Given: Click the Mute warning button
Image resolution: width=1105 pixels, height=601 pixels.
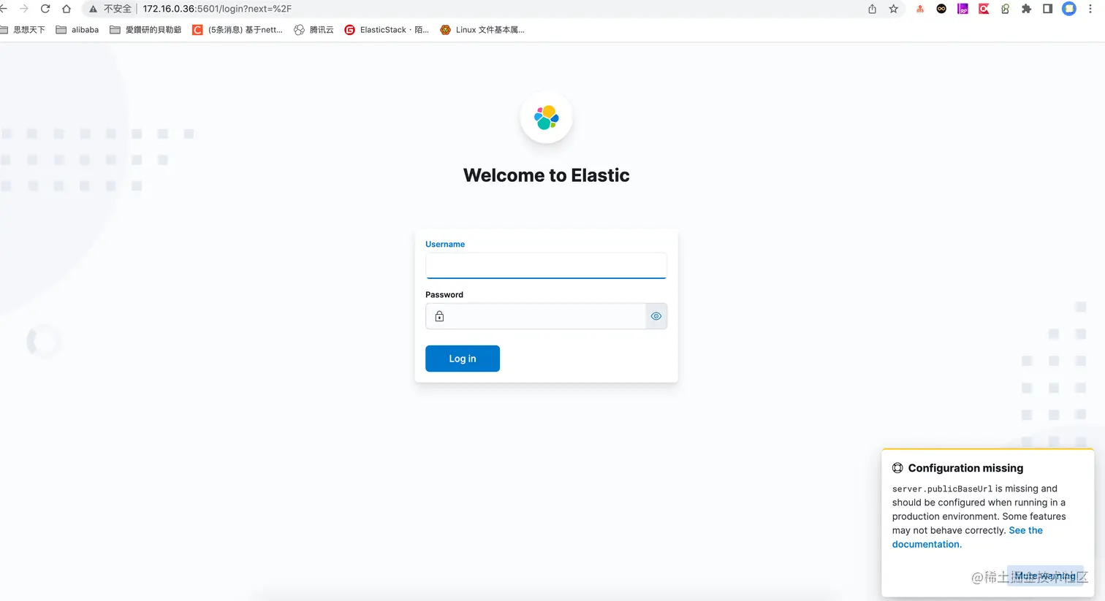Looking at the screenshot, I should 1045,576.
